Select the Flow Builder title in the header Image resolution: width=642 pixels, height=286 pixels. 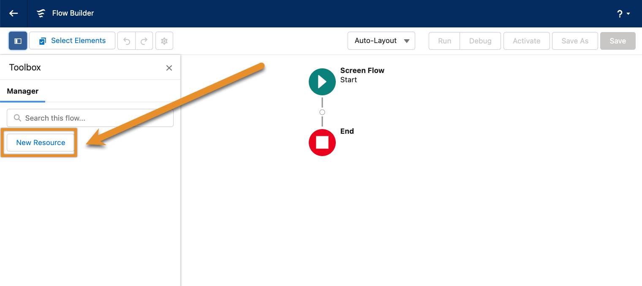coord(73,13)
